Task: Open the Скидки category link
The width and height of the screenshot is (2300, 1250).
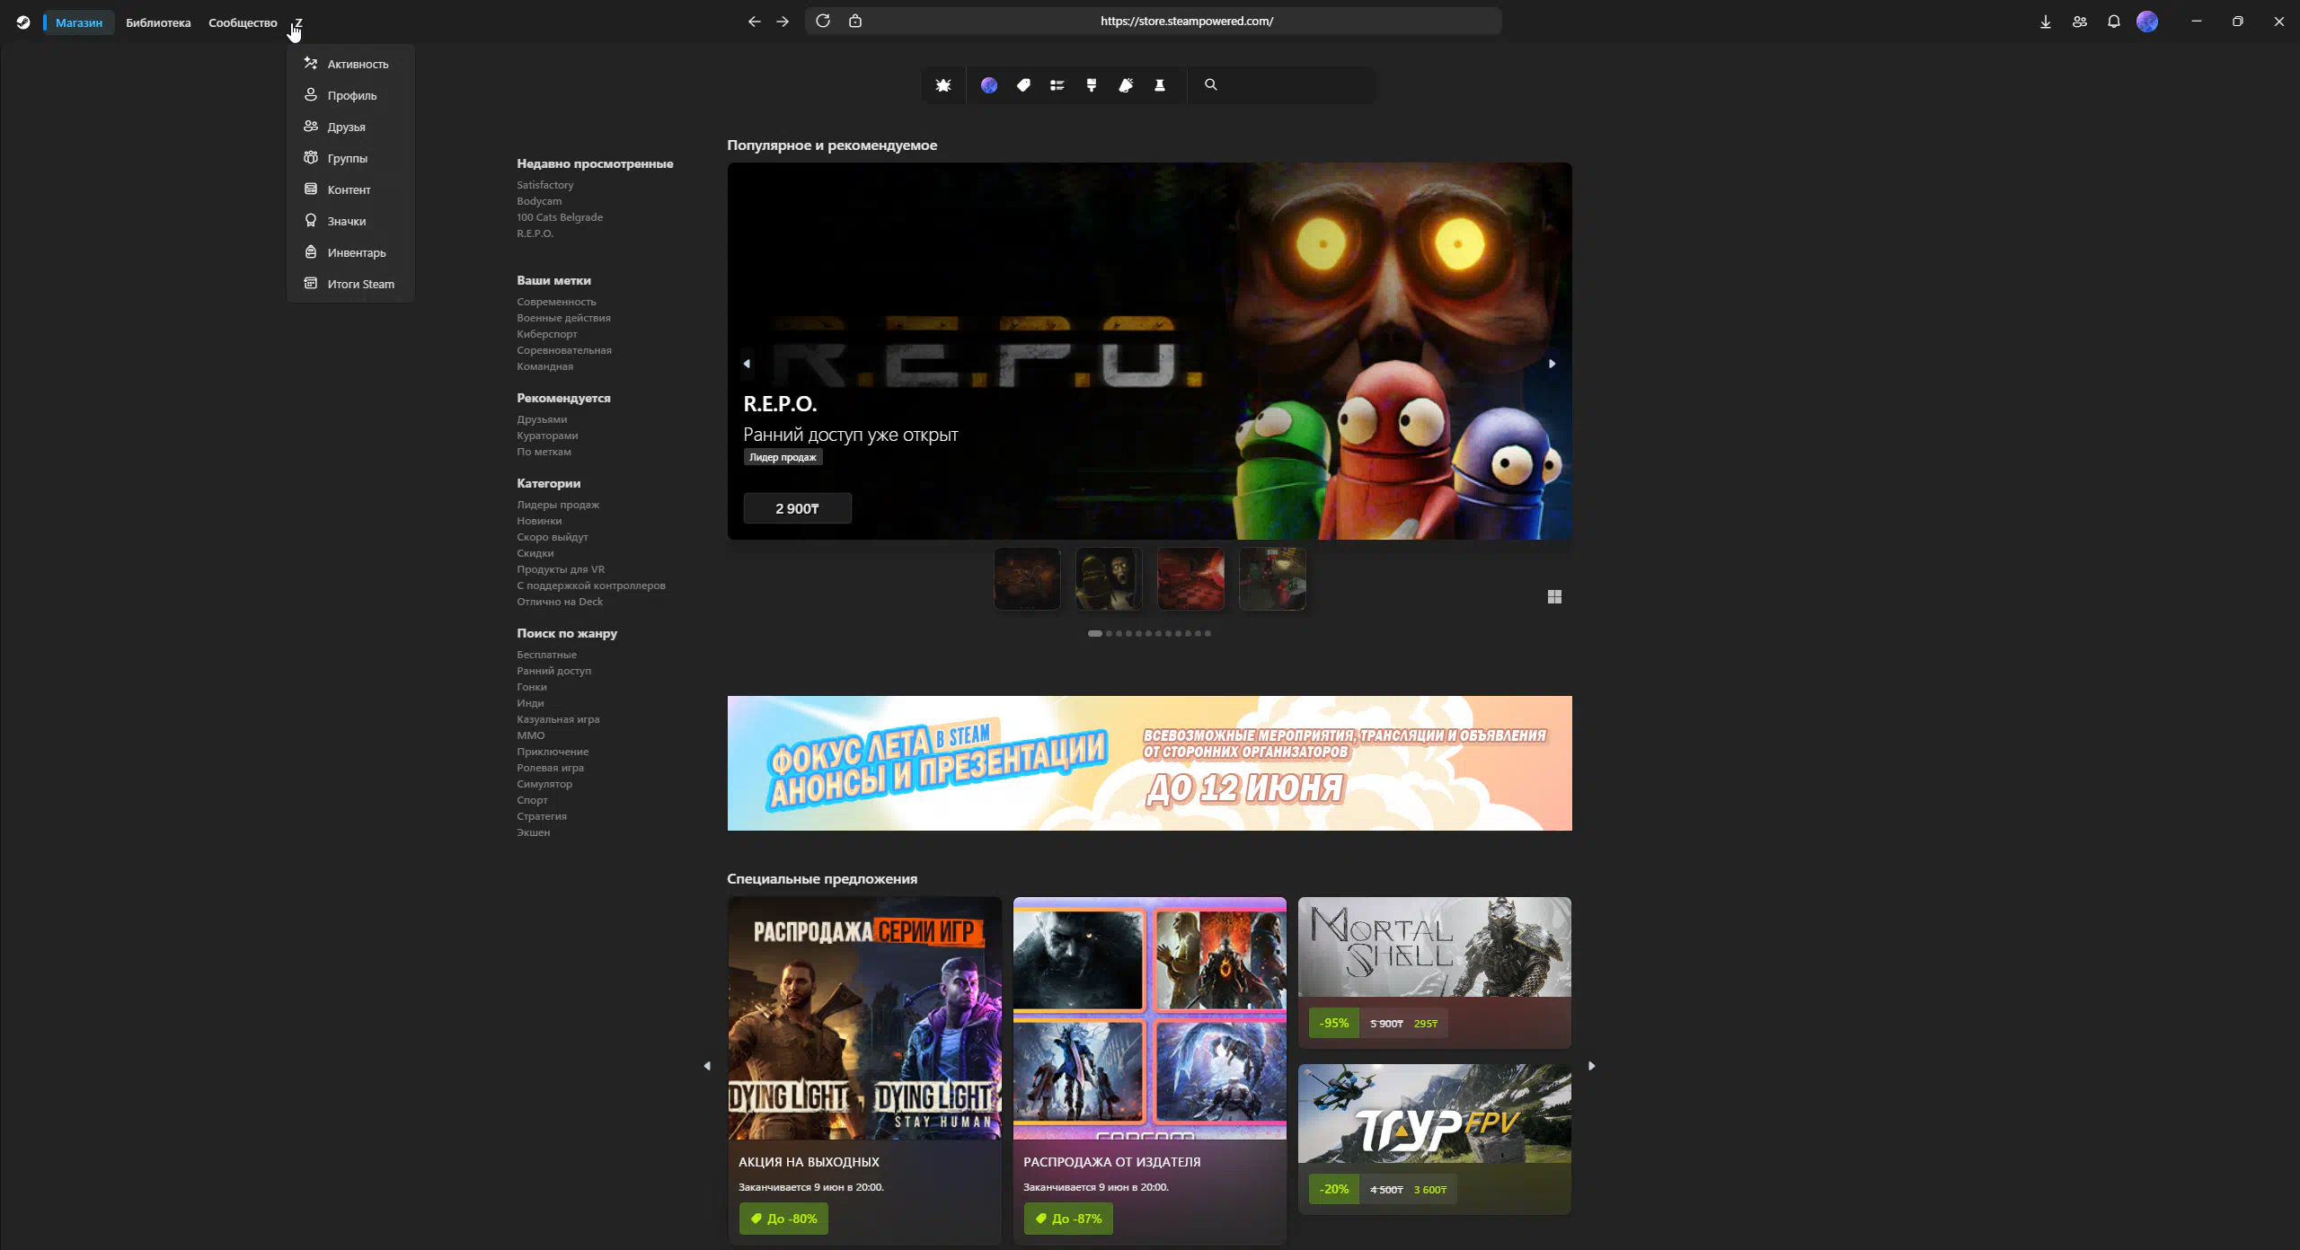Action: [x=535, y=553]
